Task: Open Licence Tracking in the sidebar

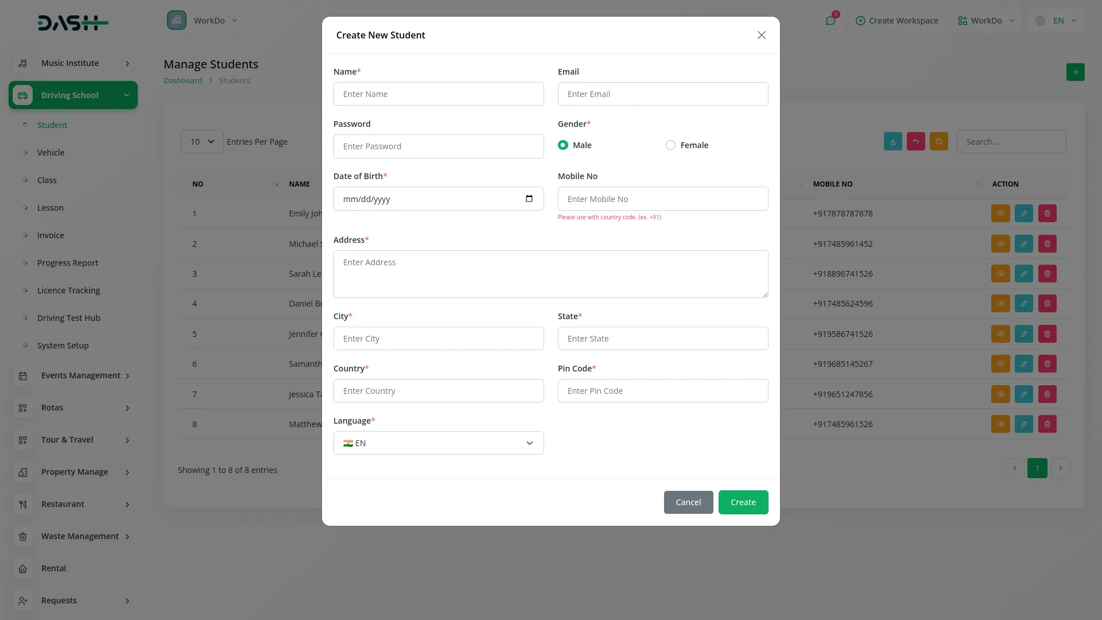Action: 68,290
